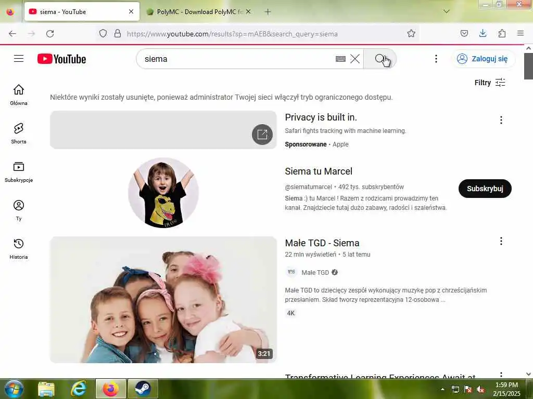Bookmark this page with the star
Screen dimensions: 533x399
click(x=411, y=33)
